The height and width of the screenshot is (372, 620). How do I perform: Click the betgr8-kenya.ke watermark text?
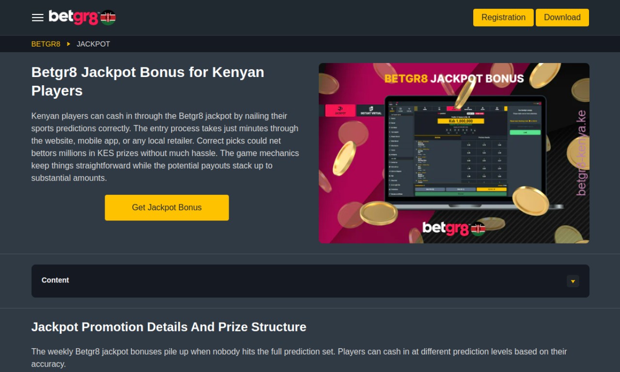coord(581,153)
